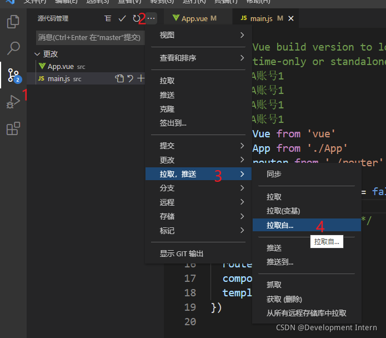Choose 抓取 in the submenu
This screenshot has height=338, width=386.
[307, 285]
